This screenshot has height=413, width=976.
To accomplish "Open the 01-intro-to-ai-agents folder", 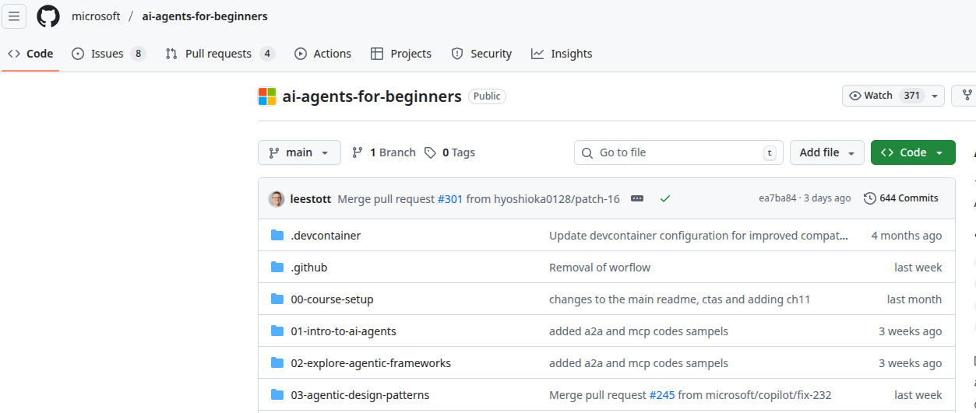I will [344, 331].
